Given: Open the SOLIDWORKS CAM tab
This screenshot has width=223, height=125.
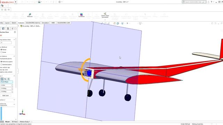Looking at the screenshot, I should click(63, 23).
